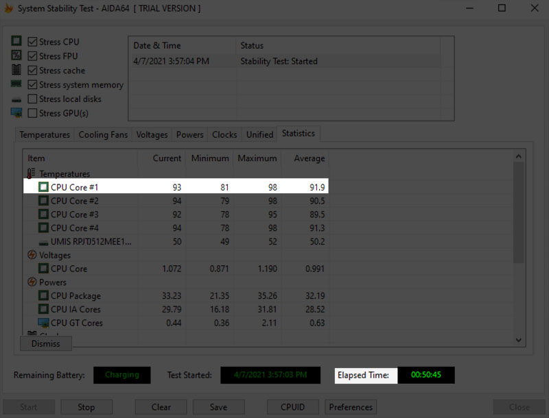Click the Average column header
Screen dimensions: 549x418
(x=305, y=158)
